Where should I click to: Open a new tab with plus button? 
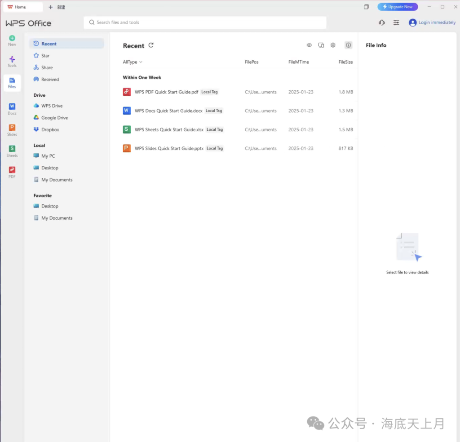(x=51, y=7)
